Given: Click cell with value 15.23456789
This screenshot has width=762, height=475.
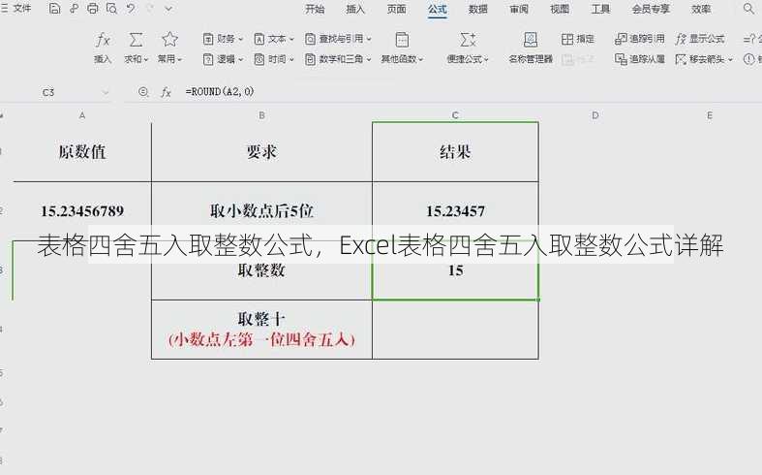Looking at the screenshot, I should coord(82,211).
